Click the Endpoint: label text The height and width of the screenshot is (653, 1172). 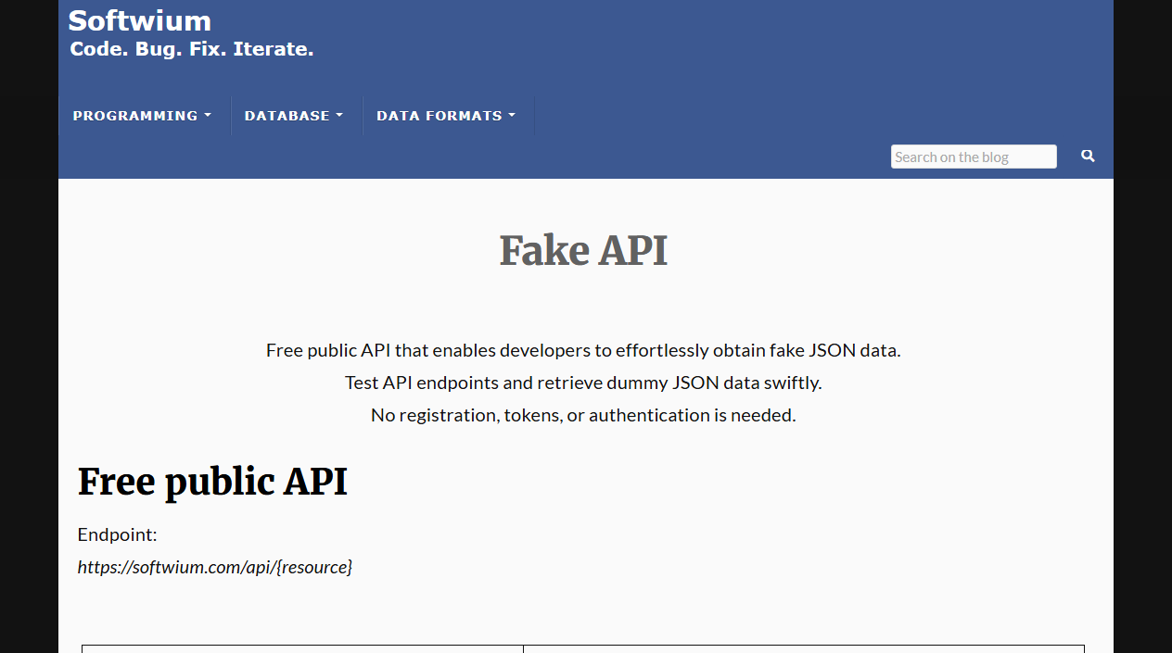(117, 534)
